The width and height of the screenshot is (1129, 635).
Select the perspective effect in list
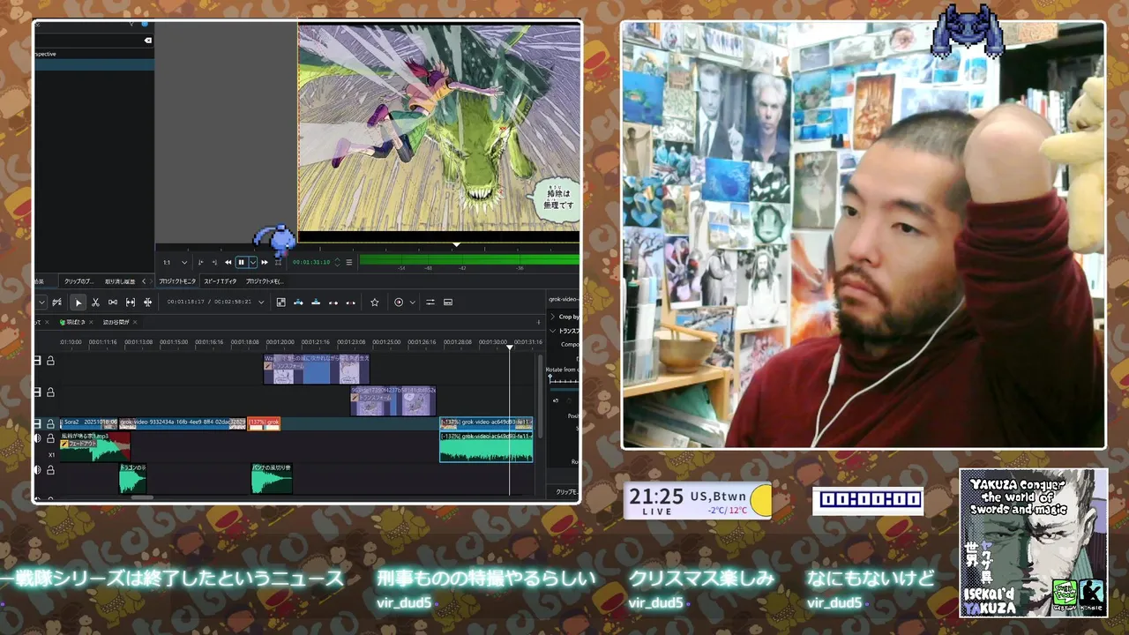[93, 54]
